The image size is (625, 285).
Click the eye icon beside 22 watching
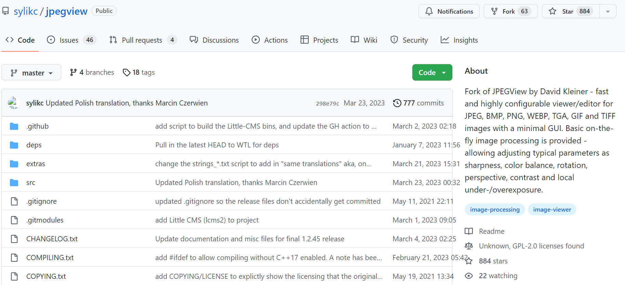tap(469, 276)
